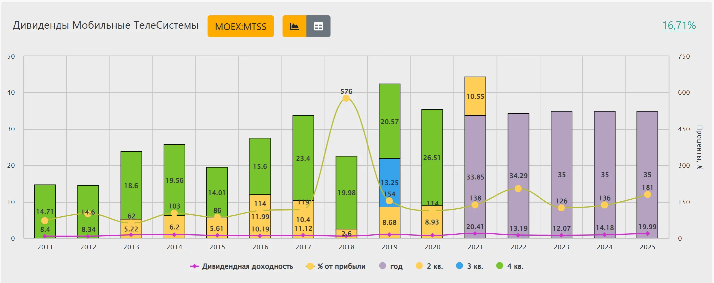Toggle the 3 кв. legend series
714x283 pixels.
pos(469,266)
